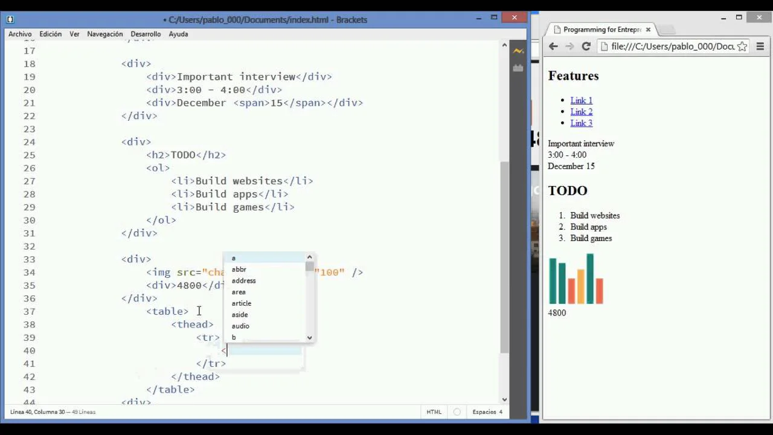773x435 pixels.
Task: Reload the page in Chrome
Action: click(586, 47)
